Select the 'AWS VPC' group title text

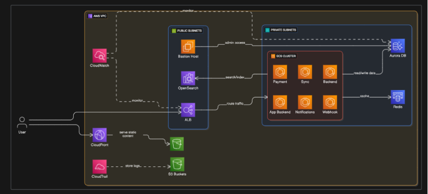click(x=100, y=16)
